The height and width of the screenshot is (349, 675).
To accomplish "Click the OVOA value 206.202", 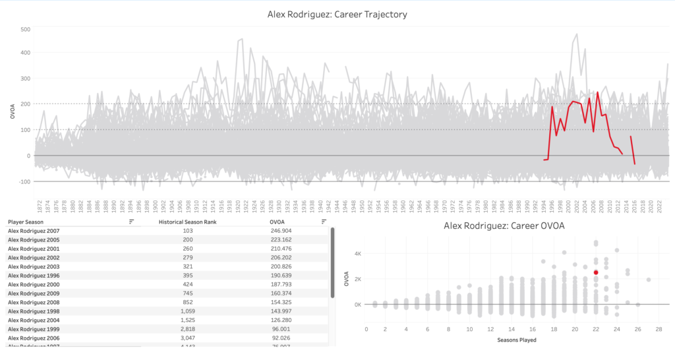I will (282, 258).
